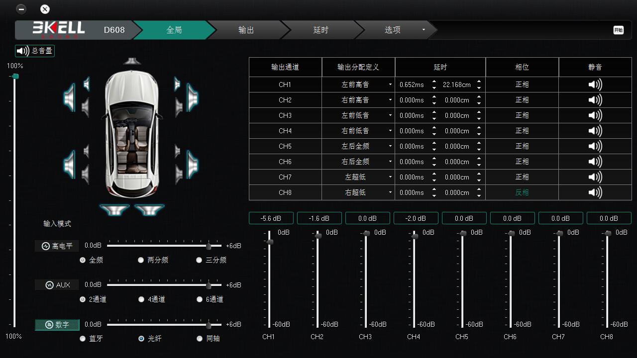Choose the 数字 digital input mode
Screen dimensions: 637x358
click(57, 325)
